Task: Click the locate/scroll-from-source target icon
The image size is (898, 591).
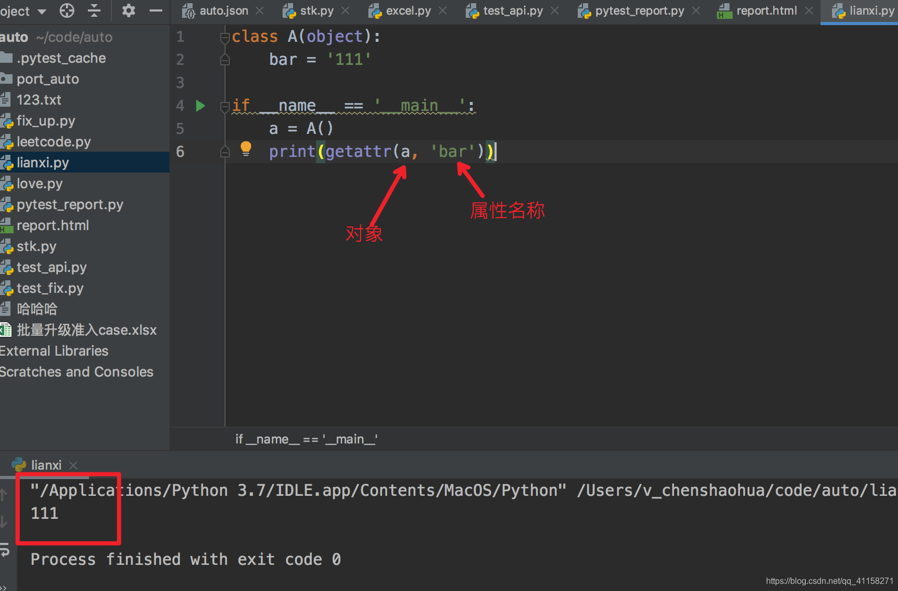Action: point(67,10)
